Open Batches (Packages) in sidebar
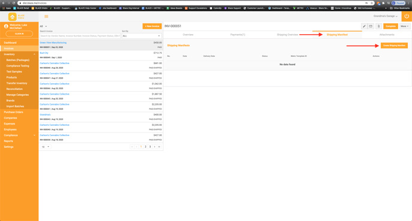This screenshot has width=412, height=221. [18, 60]
